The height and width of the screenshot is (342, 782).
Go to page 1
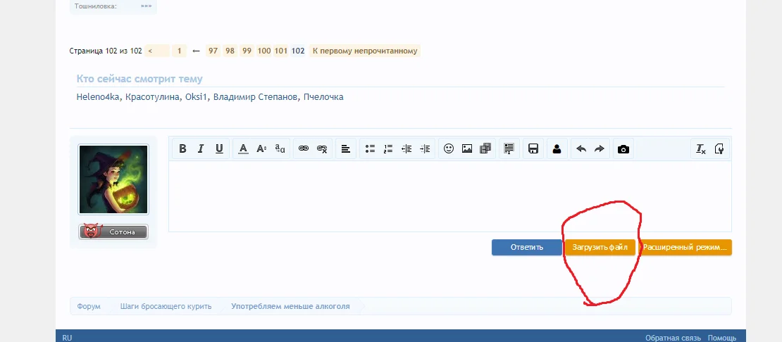tap(179, 51)
